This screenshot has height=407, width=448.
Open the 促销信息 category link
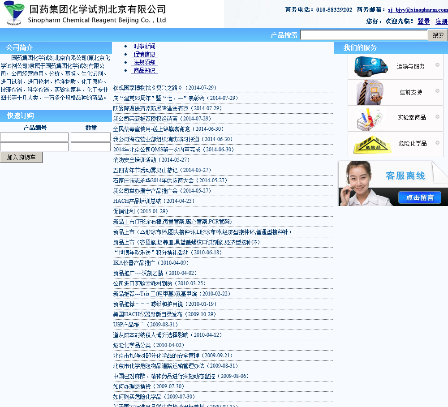coord(145,54)
